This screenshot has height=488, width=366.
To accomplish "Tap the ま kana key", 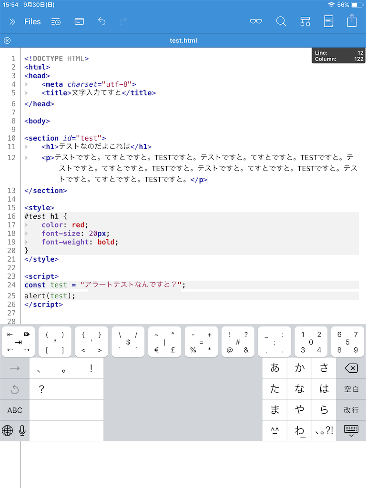I will click(275, 410).
